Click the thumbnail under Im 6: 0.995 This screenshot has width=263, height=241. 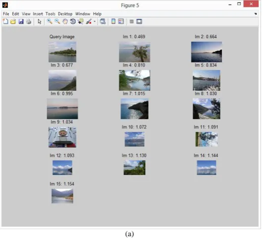62,109
